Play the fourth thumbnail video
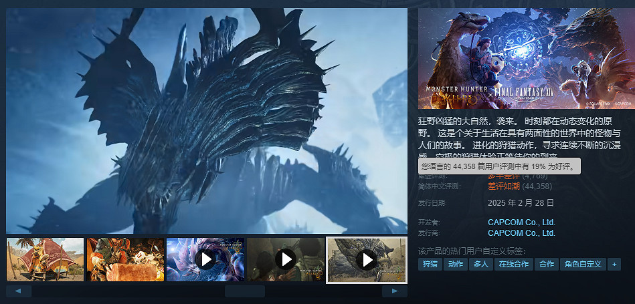 tap(286, 259)
